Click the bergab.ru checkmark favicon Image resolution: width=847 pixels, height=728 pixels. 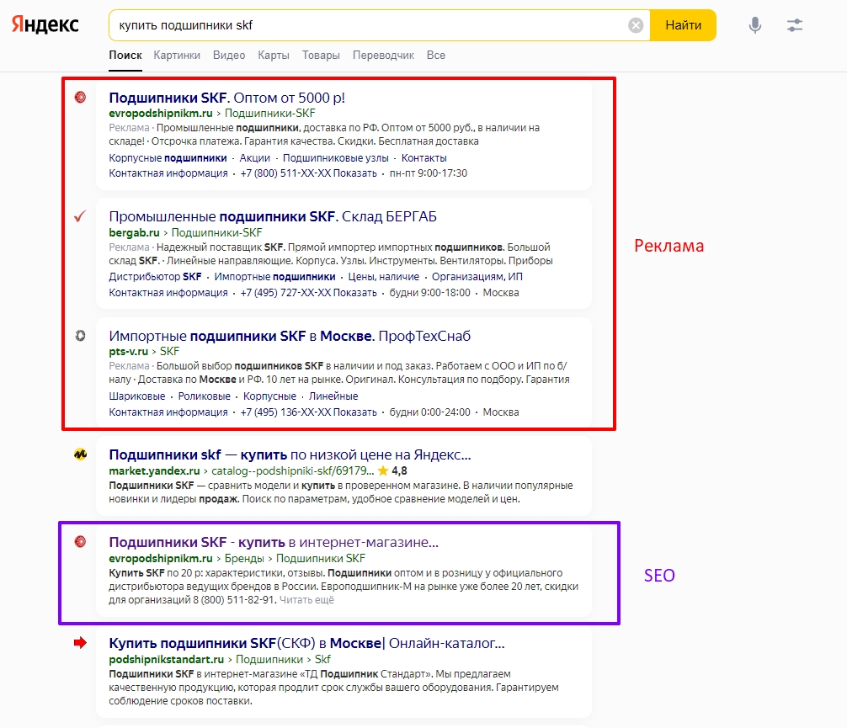80,217
